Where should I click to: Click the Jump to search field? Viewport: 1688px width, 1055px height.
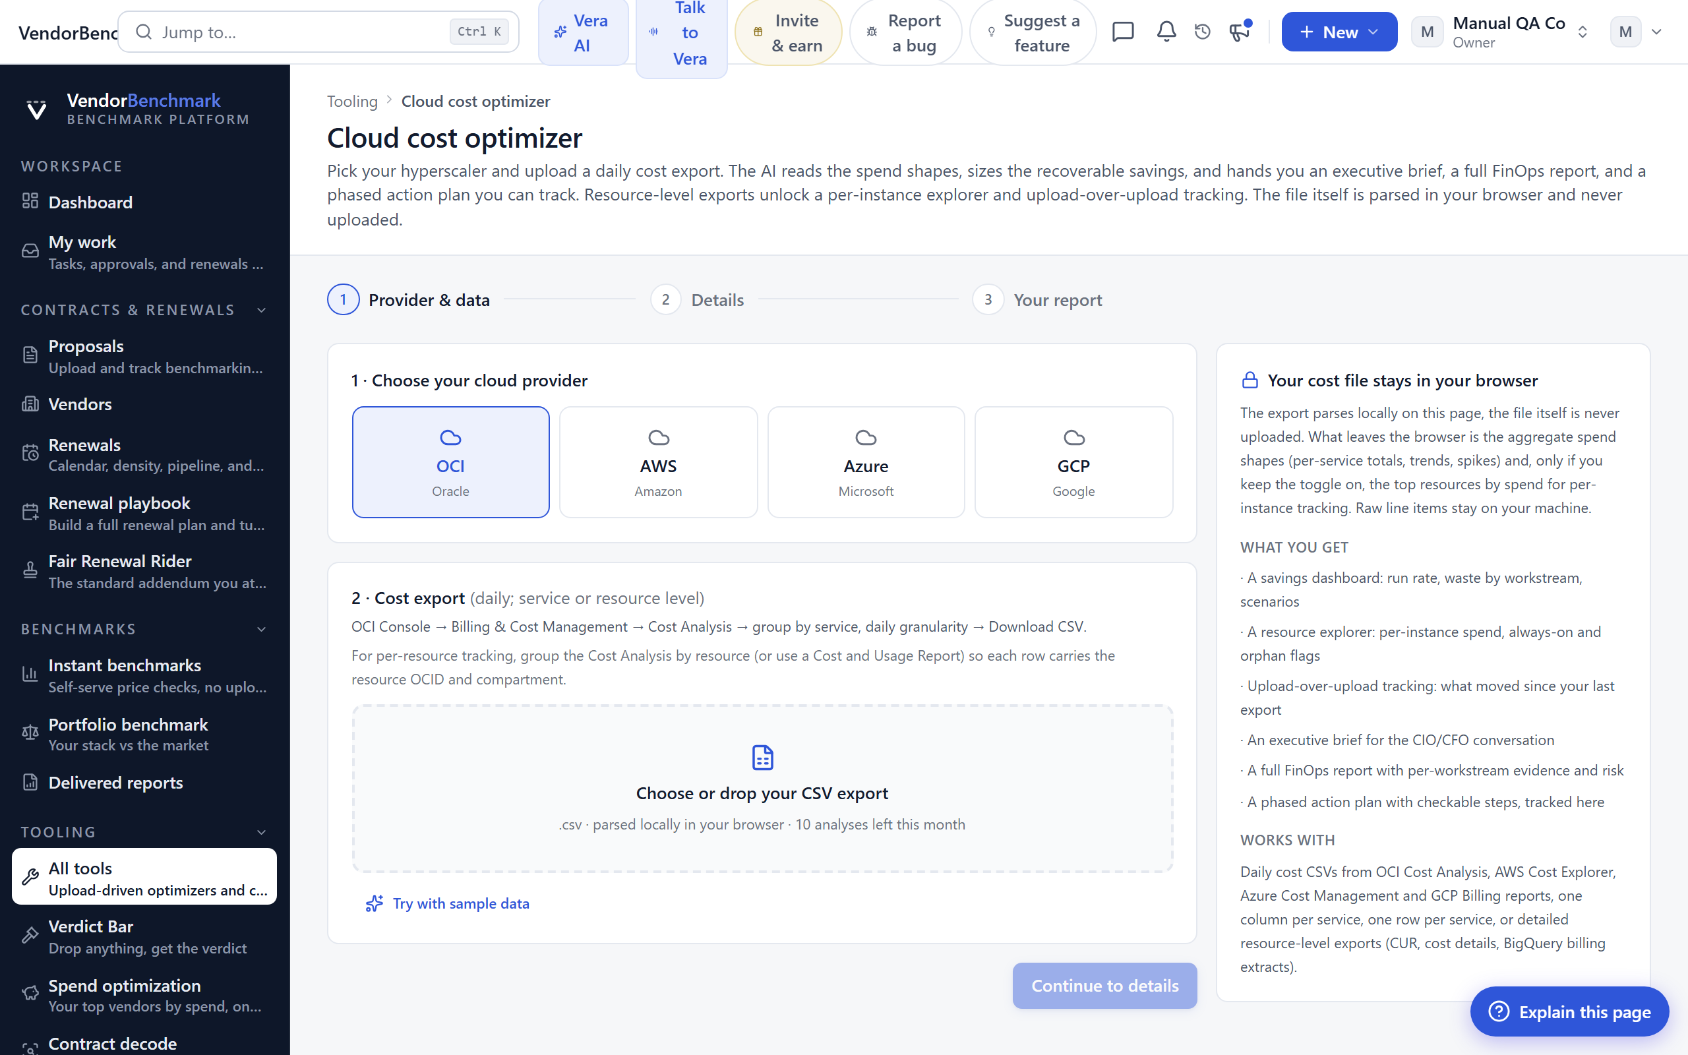pos(318,32)
